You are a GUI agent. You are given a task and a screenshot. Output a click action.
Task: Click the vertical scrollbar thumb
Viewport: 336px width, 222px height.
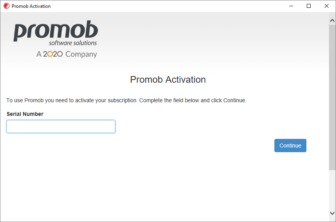[332, 98]
